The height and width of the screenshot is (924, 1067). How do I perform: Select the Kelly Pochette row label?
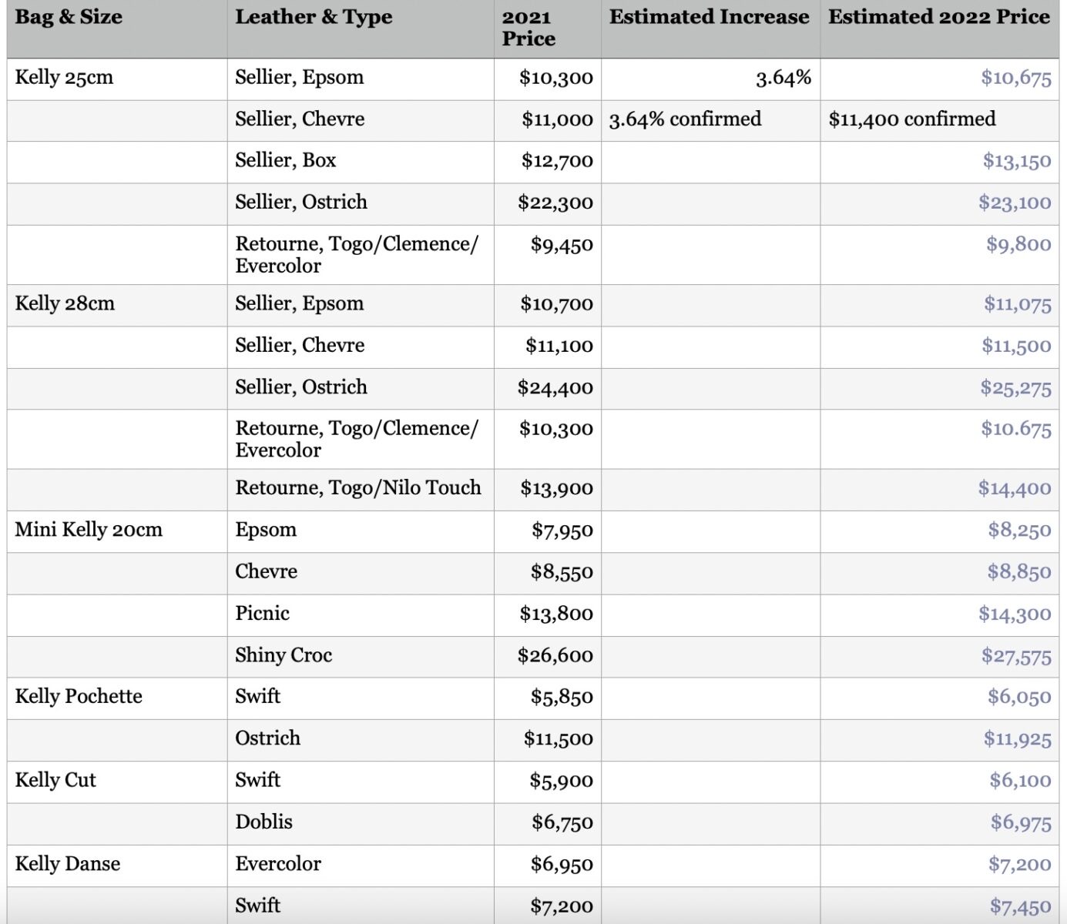[x=79, y=697]
